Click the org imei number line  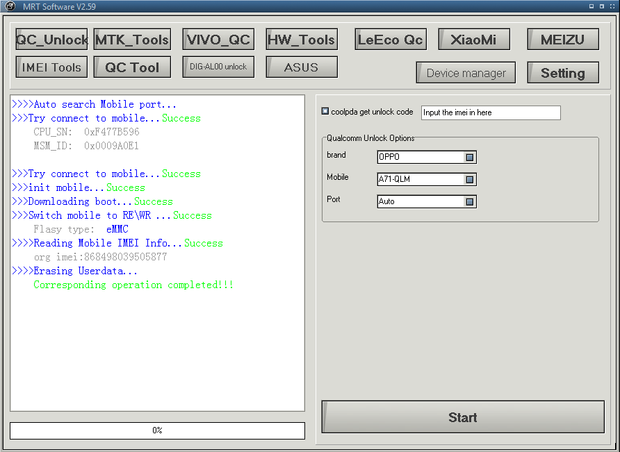(x=100, y=257)
